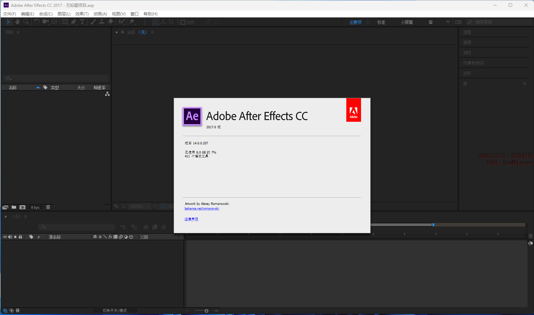
Task: Expand workspace overflow chevron after 库
Action: [448, 22]
